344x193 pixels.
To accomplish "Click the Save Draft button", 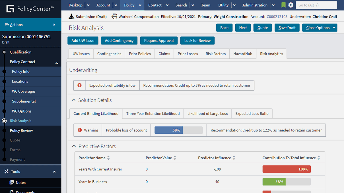I will (x=287, y=27).
